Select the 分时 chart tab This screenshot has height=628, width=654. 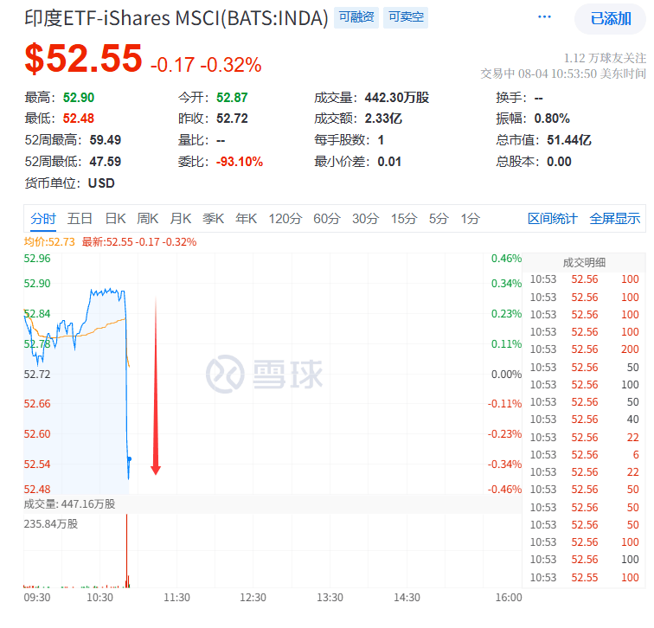43,219
